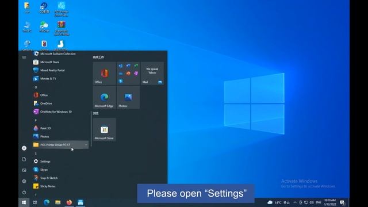The image size is (368, 207).
Task: Select POS Printer Driver Setup desktop icon
Action: 62,9
